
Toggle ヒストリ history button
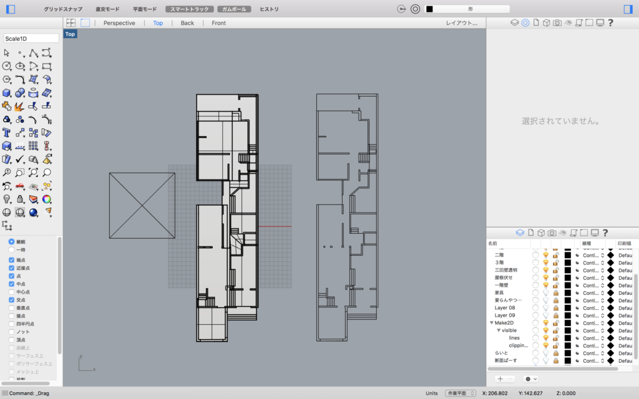point(269,9)
